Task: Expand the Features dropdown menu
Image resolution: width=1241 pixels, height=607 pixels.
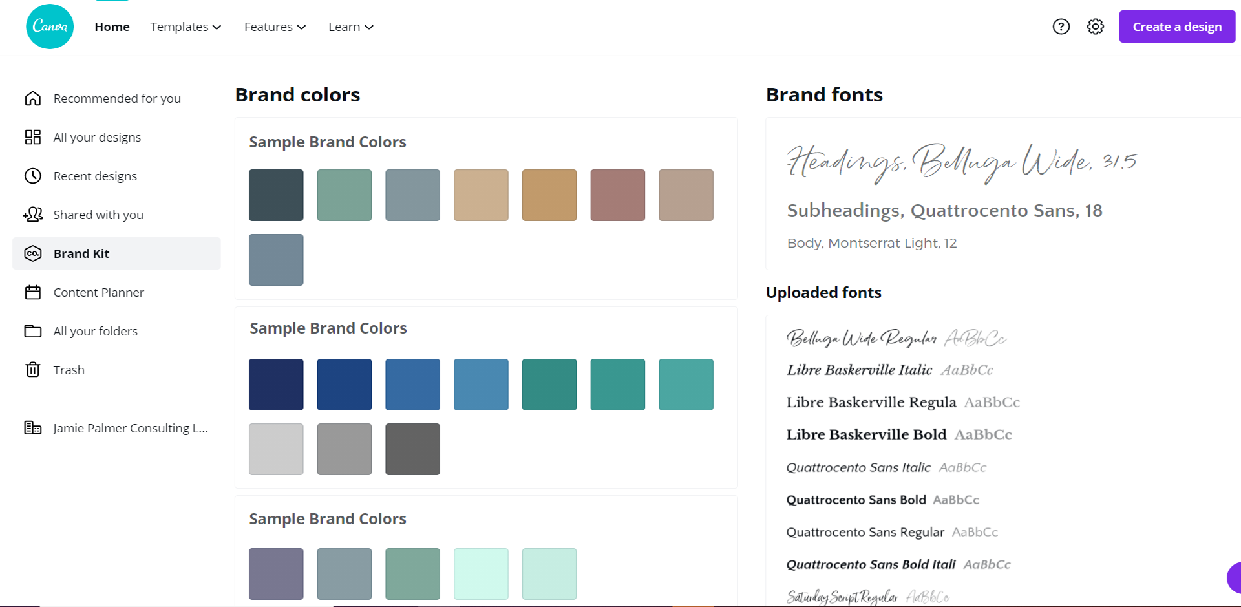Action: point(275,27)
